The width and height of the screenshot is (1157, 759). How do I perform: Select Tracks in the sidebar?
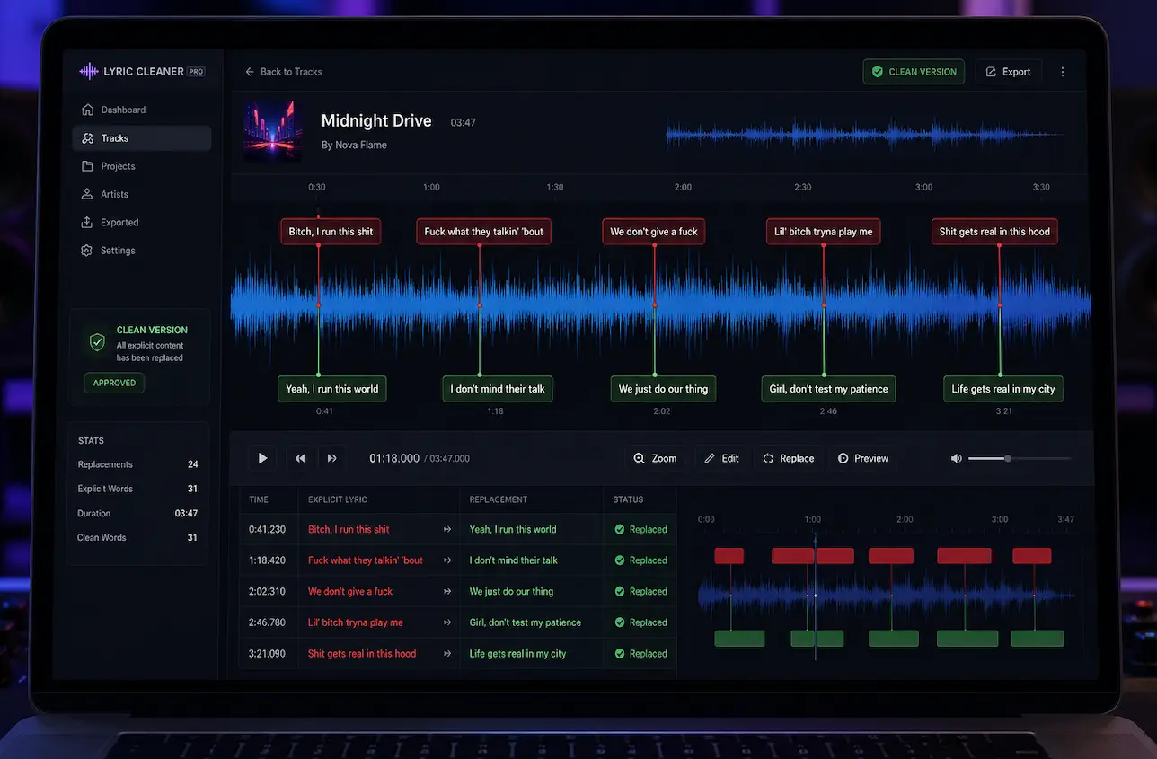click(142, 138)
